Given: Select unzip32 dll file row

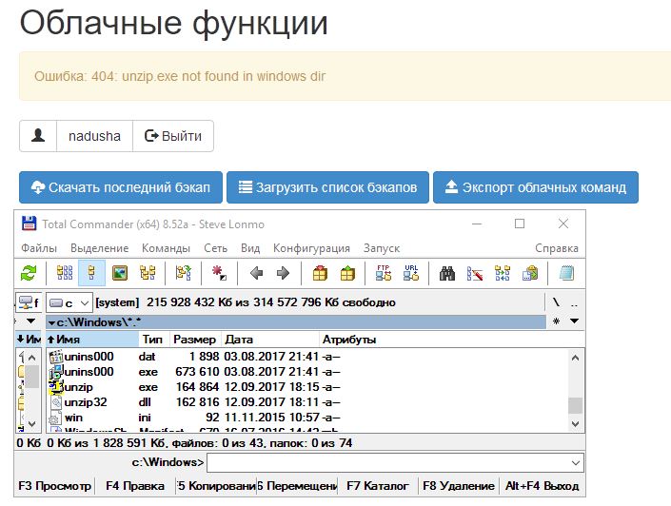Looking at the screenshot, I should pyautogui.click(x=306, y=402).
